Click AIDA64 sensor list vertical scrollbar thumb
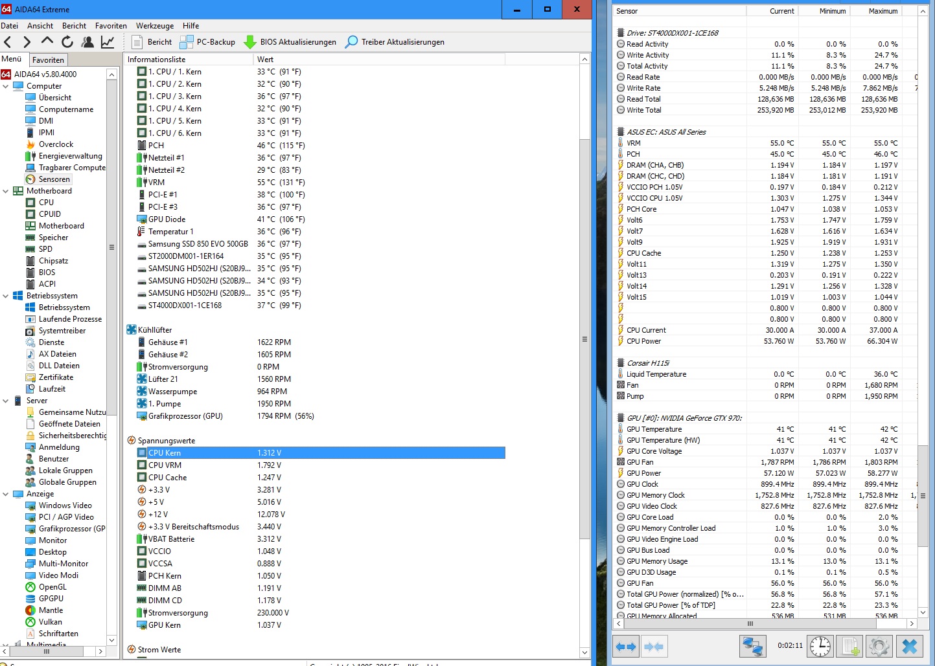 click(x=584, y=339)
